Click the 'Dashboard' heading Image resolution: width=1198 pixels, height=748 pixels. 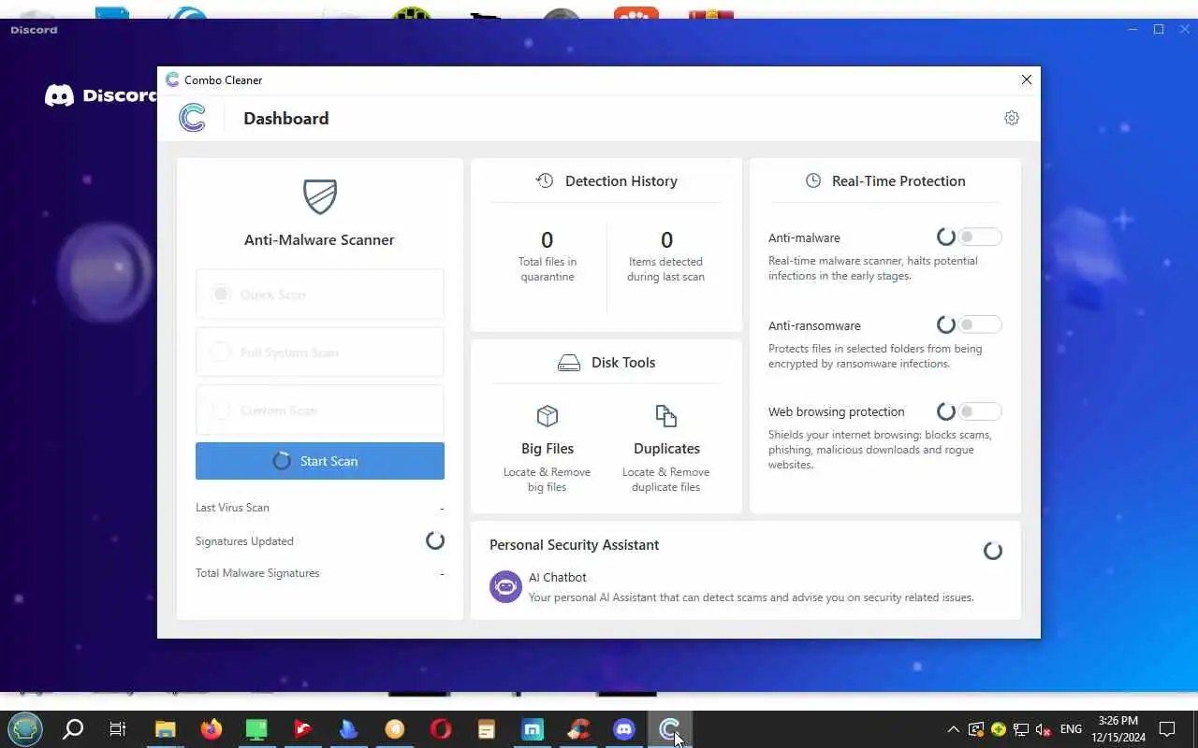(x=285, y=118)
